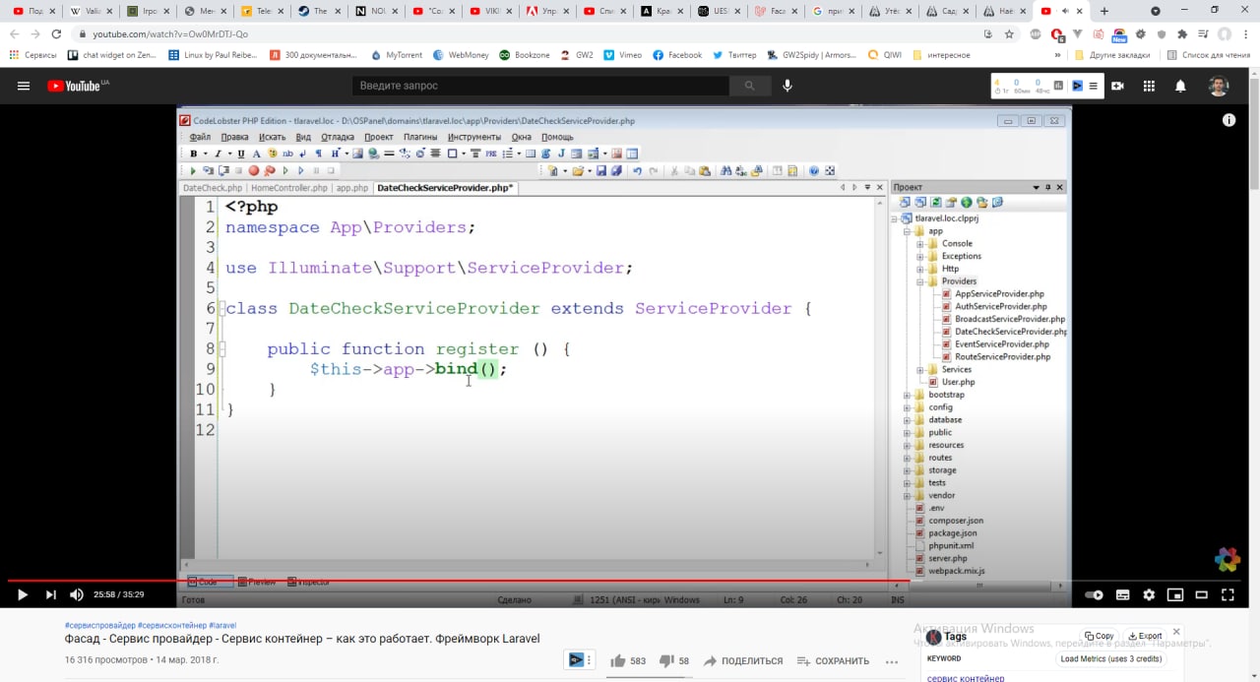Open the YouTube create video camera icon
This screenshot has width=1260, height=682.
coord(1117,86)
